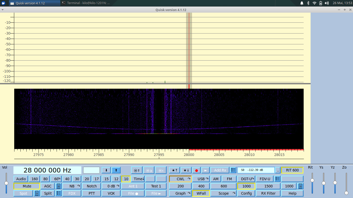Image resolution: width=353 pixels, height=198 pixels.
Task: Select the 20 meter band
Action: coord(87,179)
